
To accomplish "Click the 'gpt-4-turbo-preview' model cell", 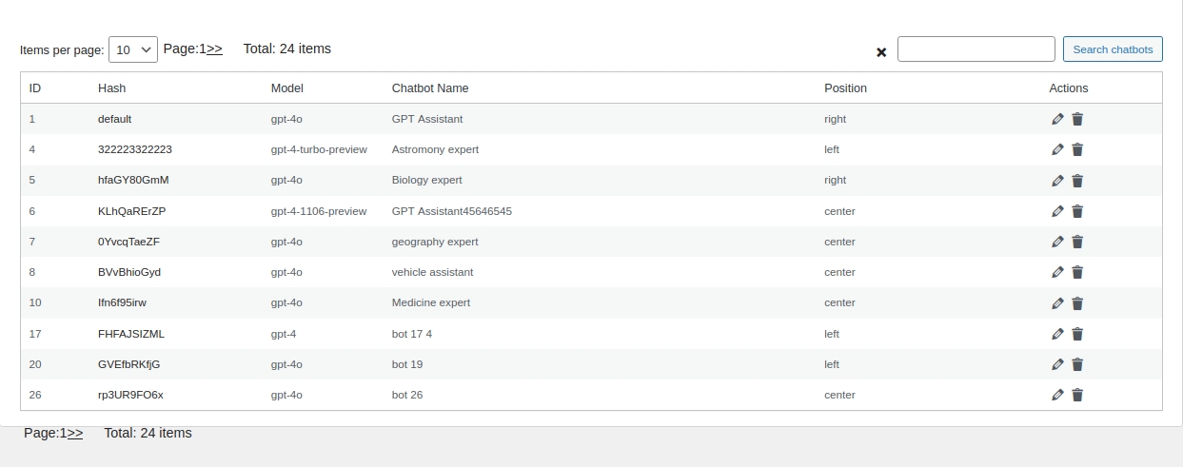I will (x=319, y=149).
